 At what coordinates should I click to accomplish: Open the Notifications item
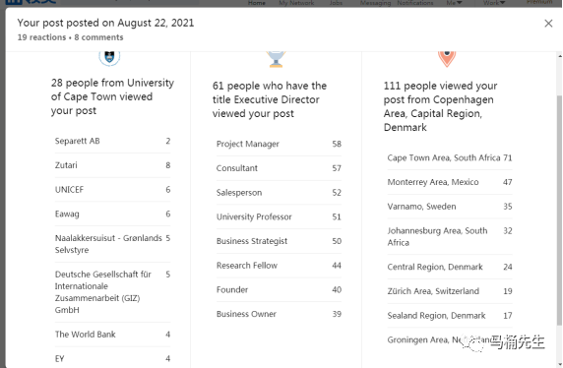415,3
